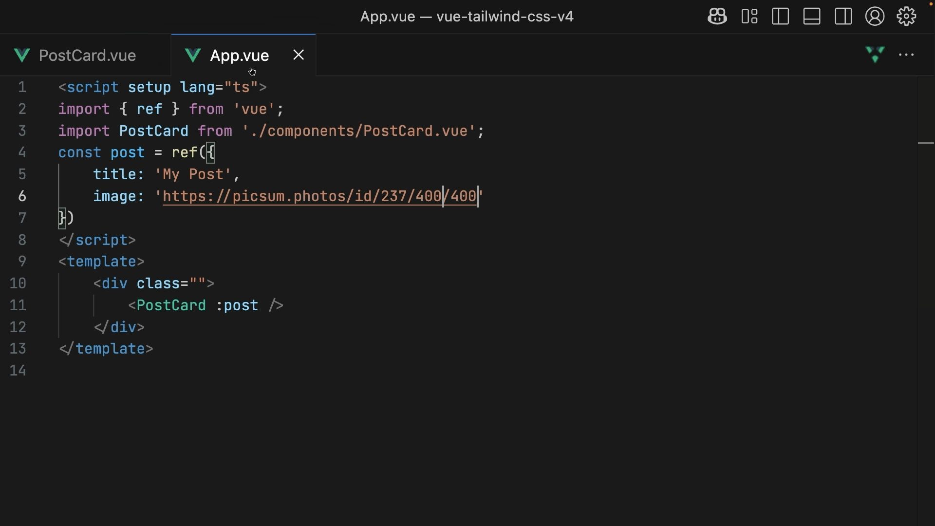
Task: Toggle the primary side bar
Action: coord(780,17)
